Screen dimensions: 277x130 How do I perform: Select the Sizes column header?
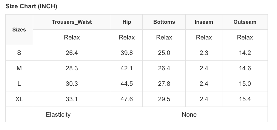(x=19, y=30)
